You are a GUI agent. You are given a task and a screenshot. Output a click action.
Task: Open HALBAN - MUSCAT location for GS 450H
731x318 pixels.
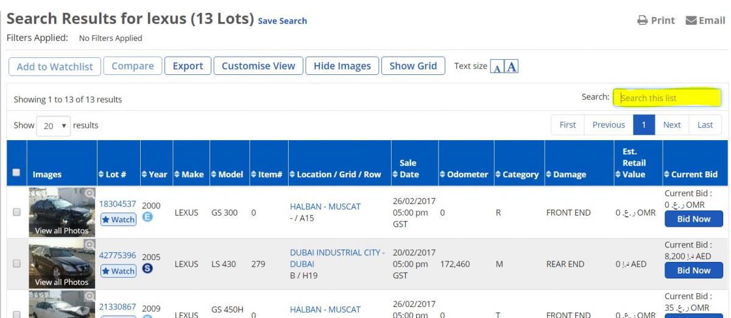pos(325,309)
